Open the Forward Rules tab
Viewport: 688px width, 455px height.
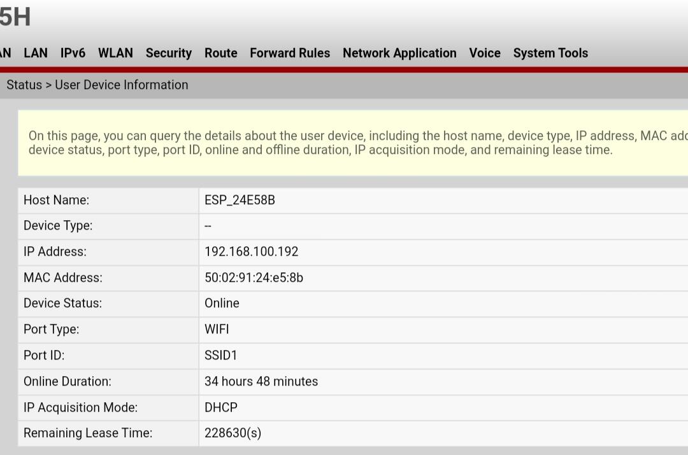tap(290, 53)
